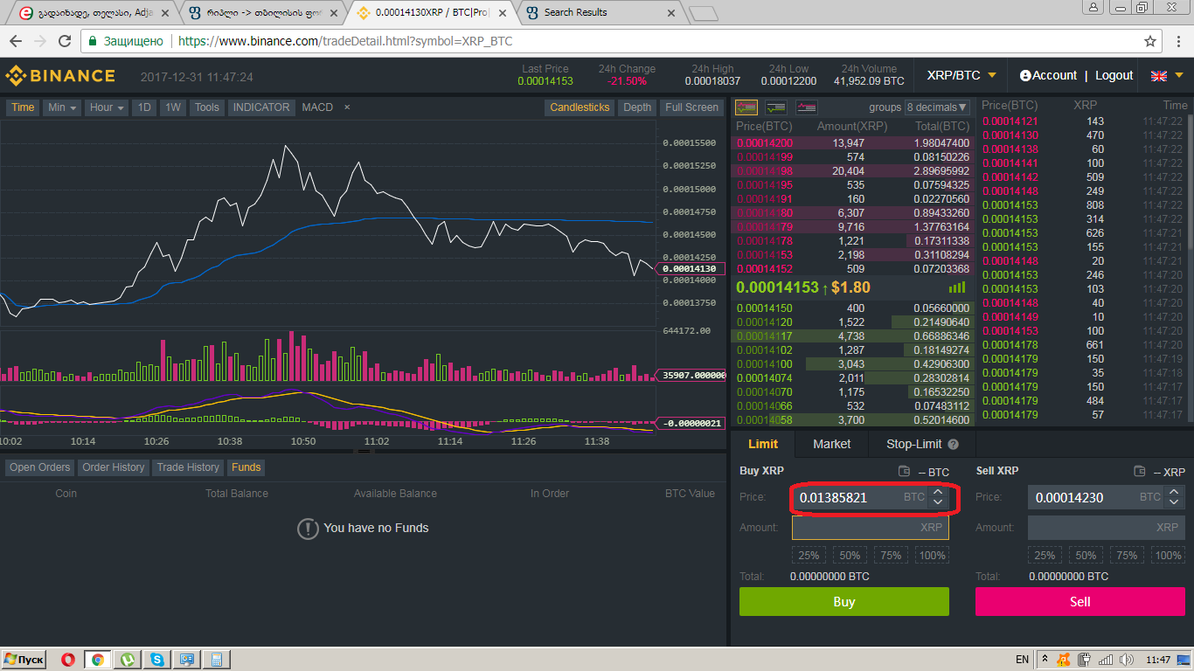
Task: Open the Open Orders tab
Action: click(39, 467)
